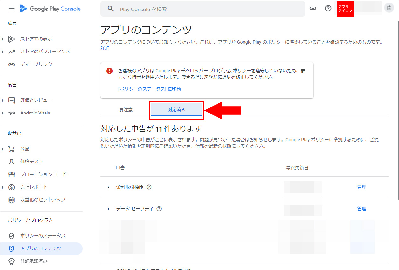Click the 売上レポート dollar icon

pos(11,187)
